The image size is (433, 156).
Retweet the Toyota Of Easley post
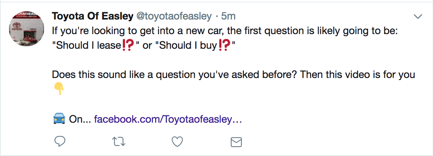tap(119, 142)
